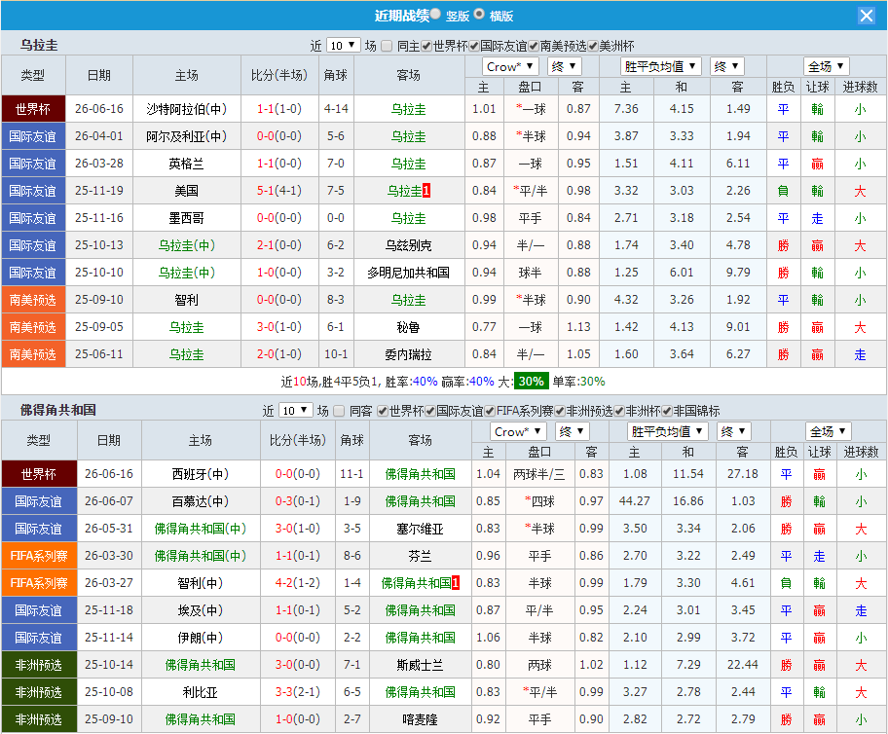This screenshot has height=734, width=888.
Task: Click 南美预选 tag in 25-09-10 智利 row
Action: click(33, 300)
